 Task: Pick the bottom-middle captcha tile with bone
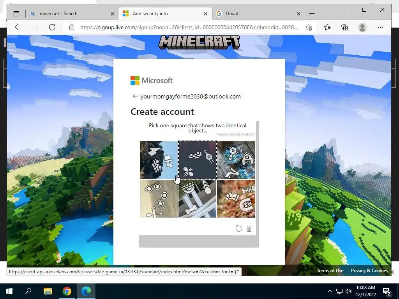[198, 199]
